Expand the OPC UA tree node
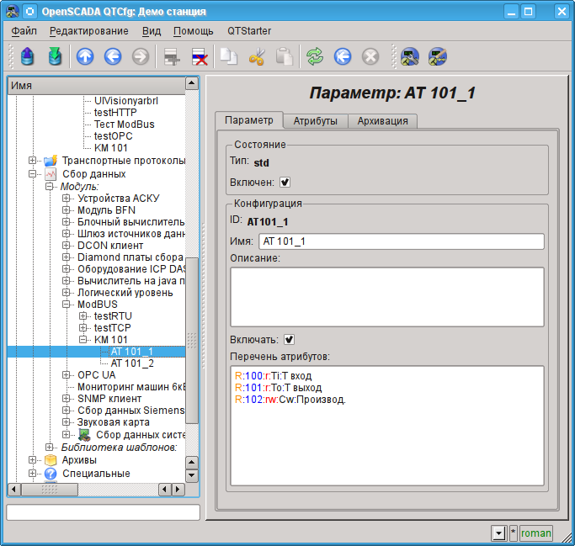The height and width of the screenshot is (546, 575). (67, 375)
